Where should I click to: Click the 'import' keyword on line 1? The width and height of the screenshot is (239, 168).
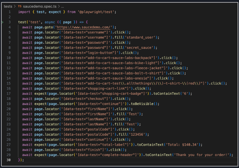tap(24, 12)
